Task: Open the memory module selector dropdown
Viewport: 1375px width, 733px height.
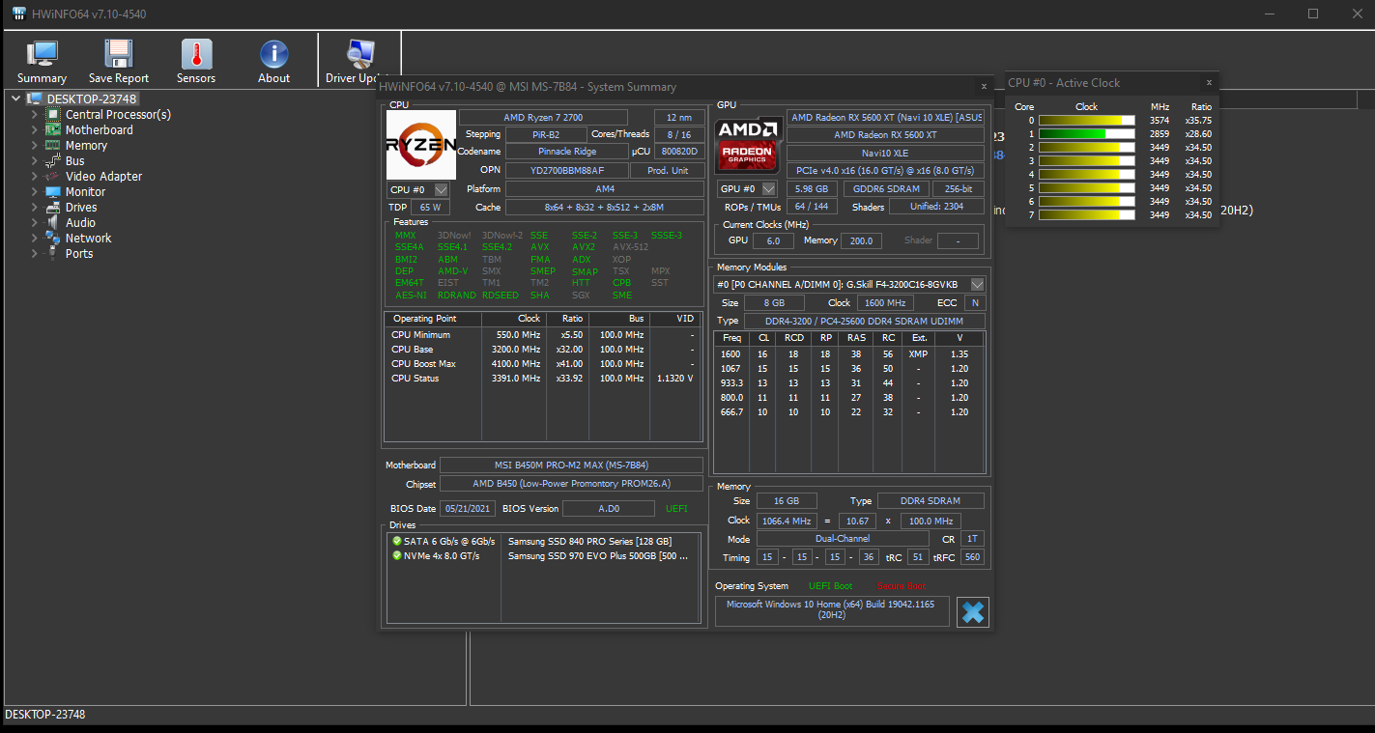Action: click(978, 285)
